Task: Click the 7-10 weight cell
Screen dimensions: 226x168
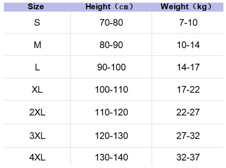Action: 188,23
